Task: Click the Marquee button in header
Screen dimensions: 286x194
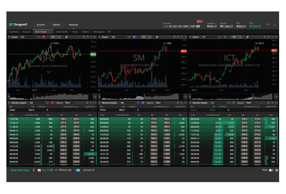Action: coord(73,25)
